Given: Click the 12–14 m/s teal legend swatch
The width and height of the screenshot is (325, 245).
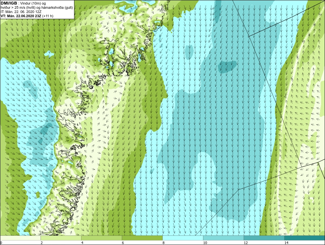Looking at the screenshot, I should [264, 238].
